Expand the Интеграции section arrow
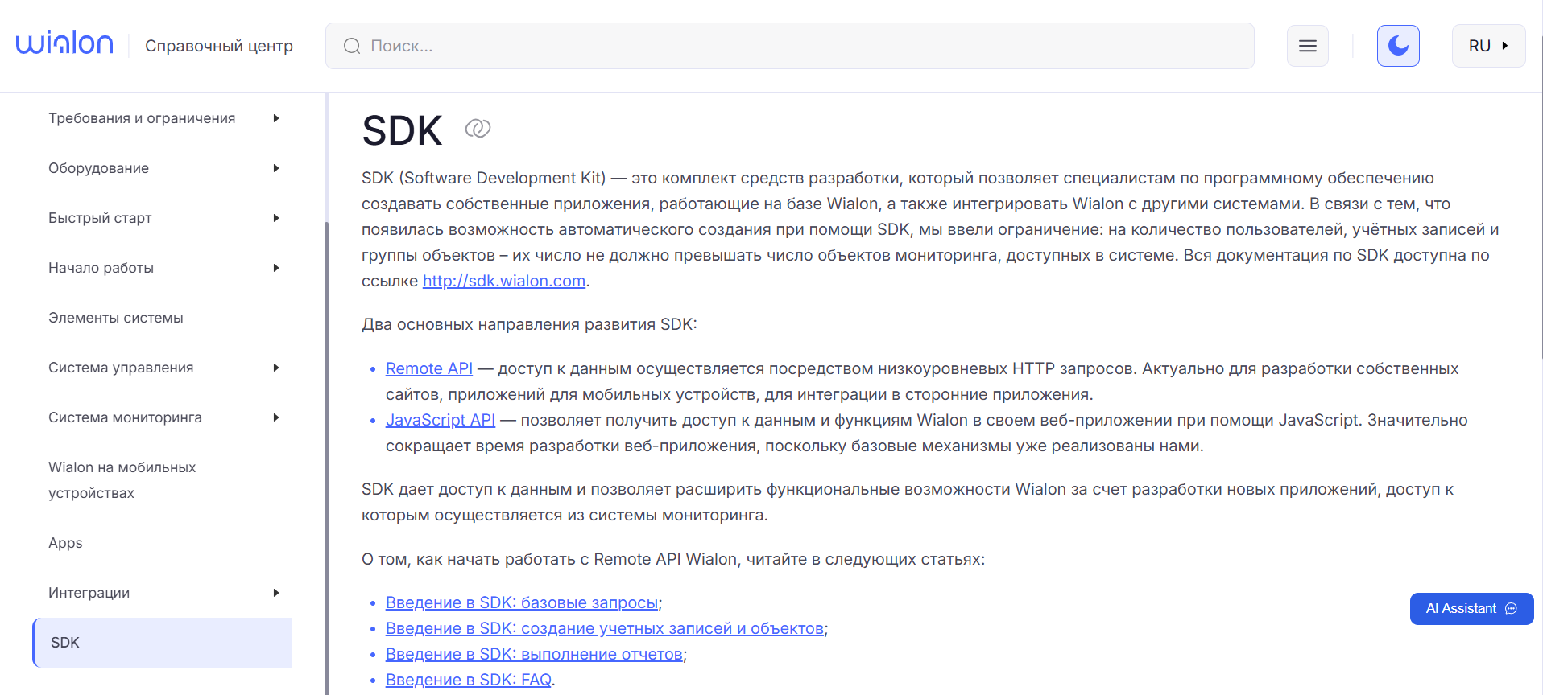This screenshot has height=695, width=1543. pyautogui.click(x=276, y=593)
